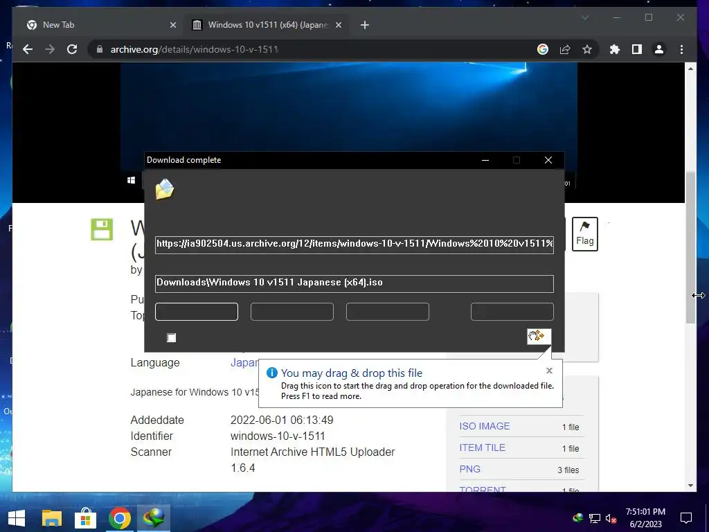Screen dimensions: 709x532
Task: Close the Download complete dialog
Action: click(x=548, y=160)
